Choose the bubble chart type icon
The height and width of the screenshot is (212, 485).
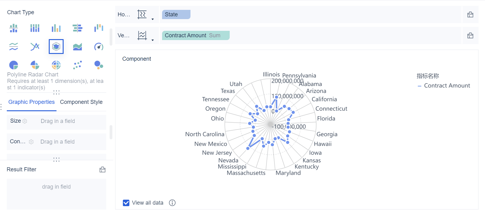pos(98,65)
